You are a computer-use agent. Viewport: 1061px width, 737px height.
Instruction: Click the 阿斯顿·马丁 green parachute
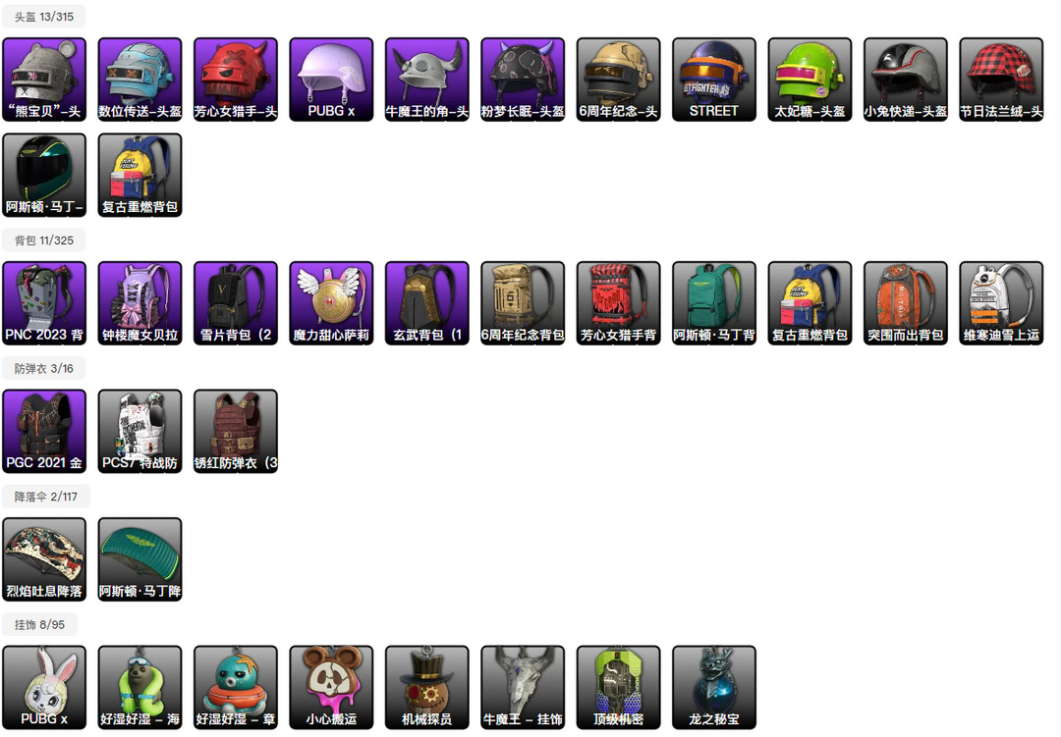pos(140,559)
